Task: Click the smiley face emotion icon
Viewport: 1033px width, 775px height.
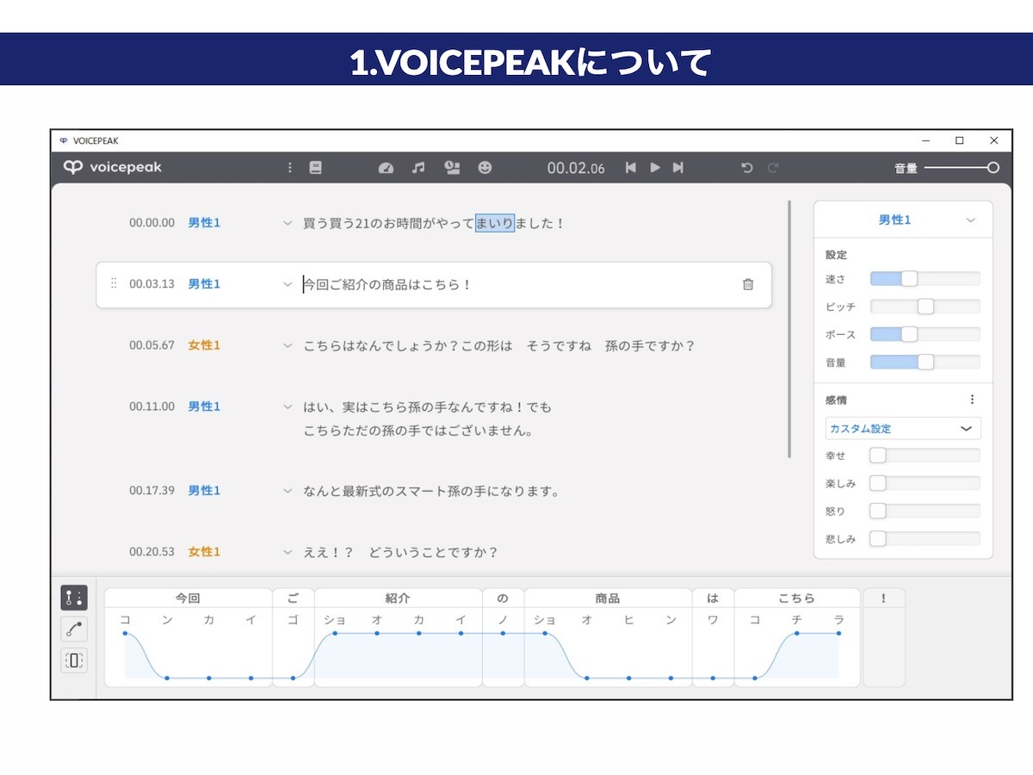Action: (x=486, y=168)
